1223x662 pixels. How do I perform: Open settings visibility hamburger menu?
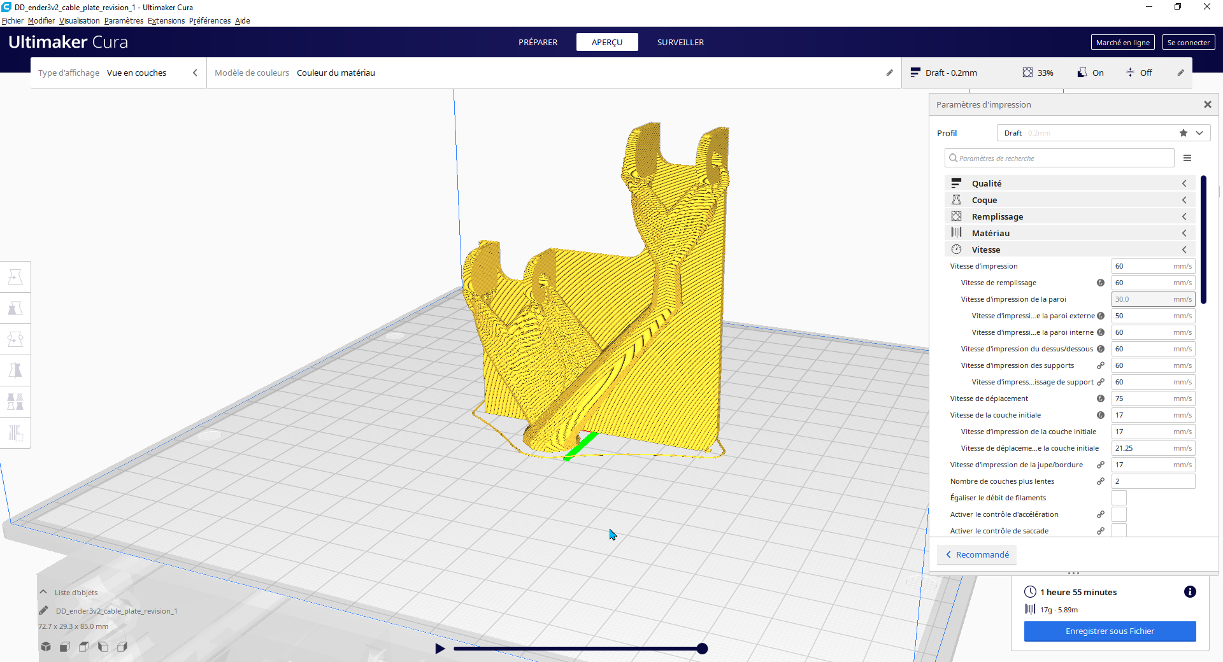point(1187,158)
